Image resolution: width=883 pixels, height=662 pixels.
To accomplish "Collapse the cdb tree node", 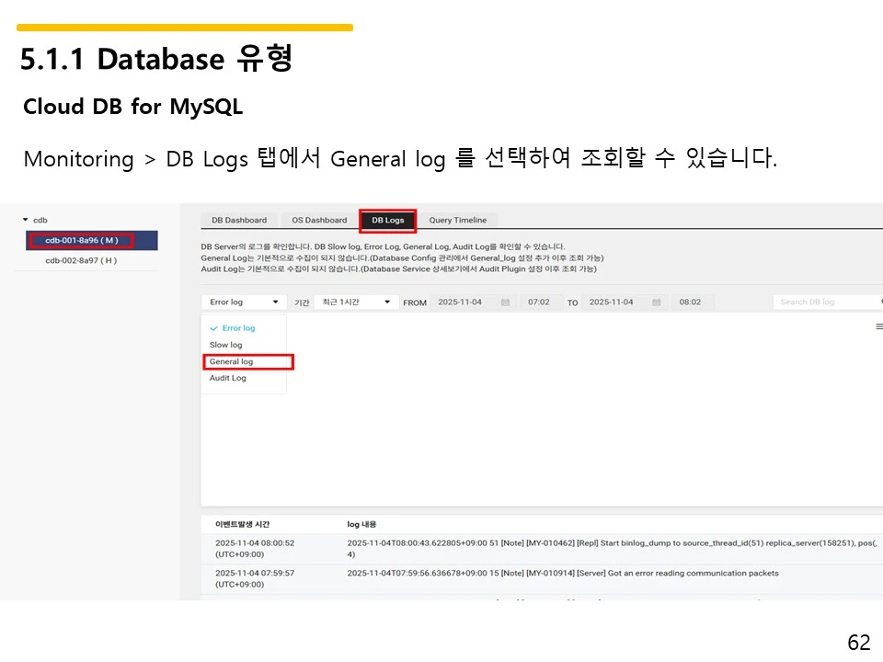I will tap(26, 220).
